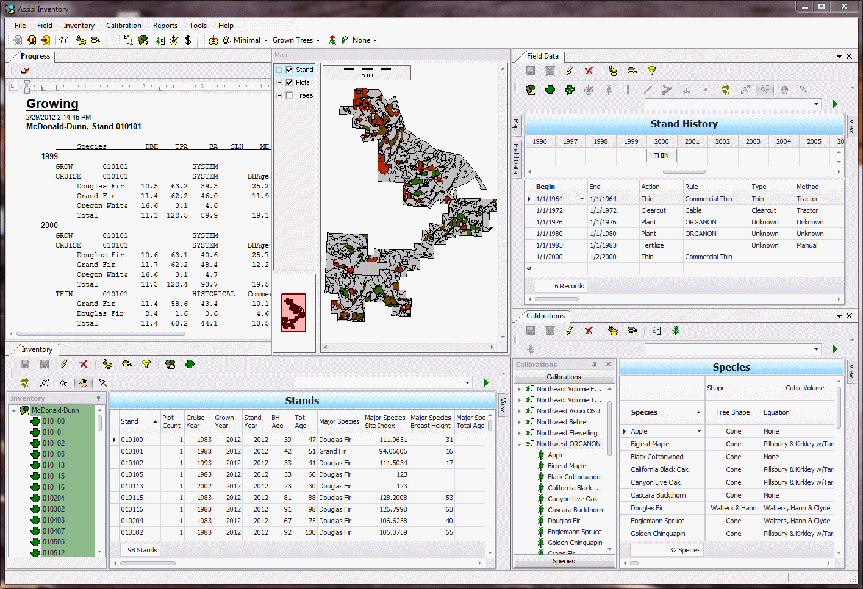Viewport: 863px width, 589px height.
Task: Click the yellow funnel filter icon in Inventory
Action: pos(146,364)
